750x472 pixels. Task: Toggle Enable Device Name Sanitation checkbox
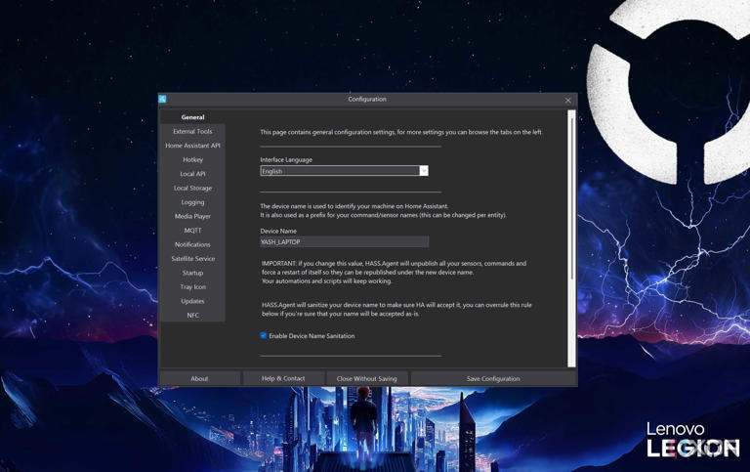[x=264, y=335]
